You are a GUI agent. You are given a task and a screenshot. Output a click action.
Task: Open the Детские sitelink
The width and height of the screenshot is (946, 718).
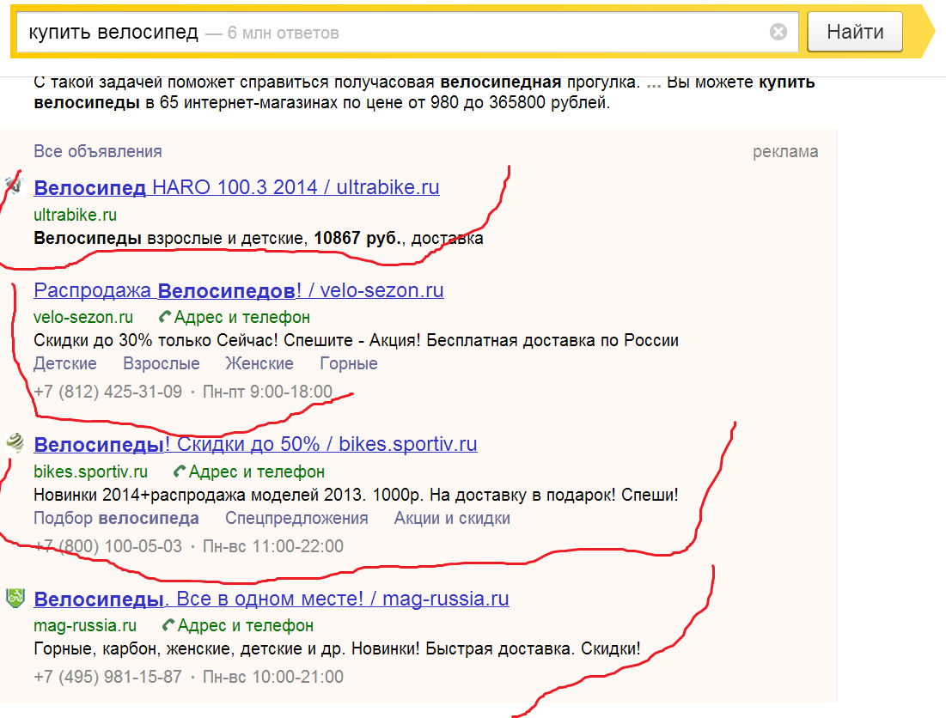coord(65,363)
